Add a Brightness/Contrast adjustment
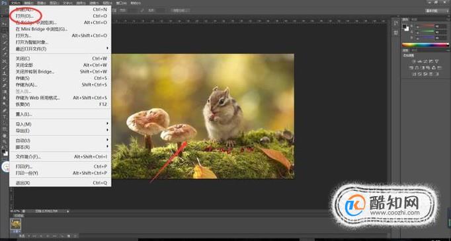Screen dimensions: 451x241 pyautogui.click(x=414, y=61)
